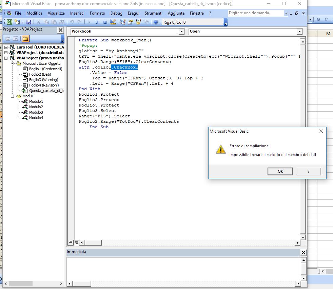Viewport: 333px width, 289px height.
Task: Click the Undo arrow icon
Action: [x=72, y=22]
